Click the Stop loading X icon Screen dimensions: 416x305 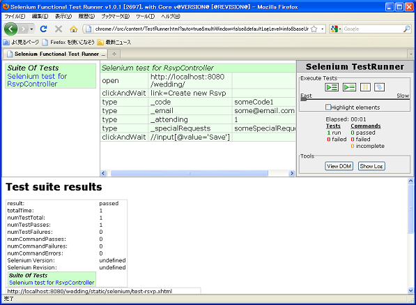[59, 29]
